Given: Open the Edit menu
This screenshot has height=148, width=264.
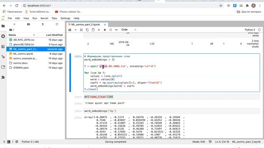Looking at the screenshot, I should pos(17,18).
